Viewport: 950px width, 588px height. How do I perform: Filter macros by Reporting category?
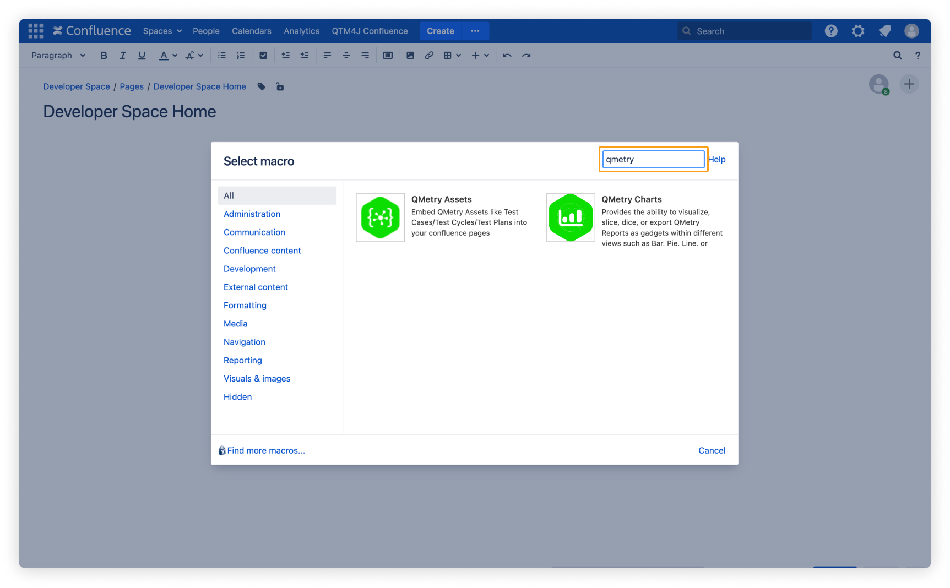[x=243, y=360]
